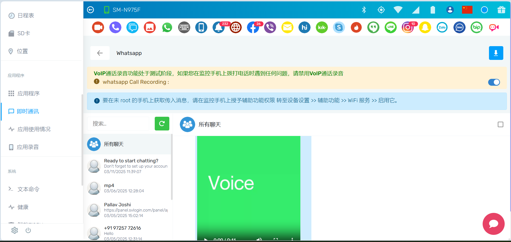Select the WhatsApp icon in toolbar
The width and height of the screenshot is (511, 242).
[x=167, y=27]
